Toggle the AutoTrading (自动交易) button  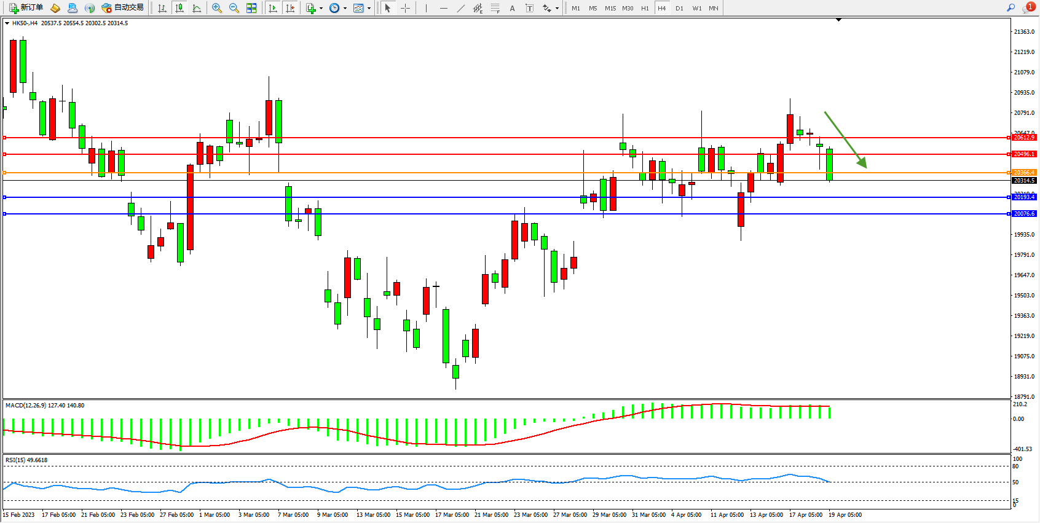click(122, 8)
